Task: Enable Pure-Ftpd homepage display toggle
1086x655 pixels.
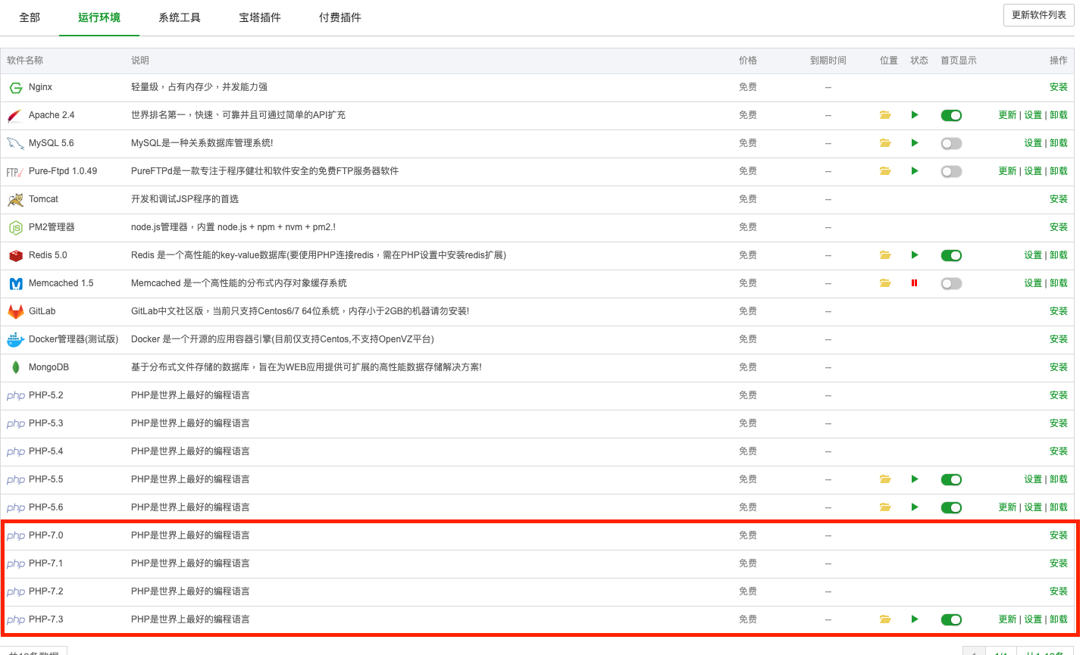Action: 951,172
